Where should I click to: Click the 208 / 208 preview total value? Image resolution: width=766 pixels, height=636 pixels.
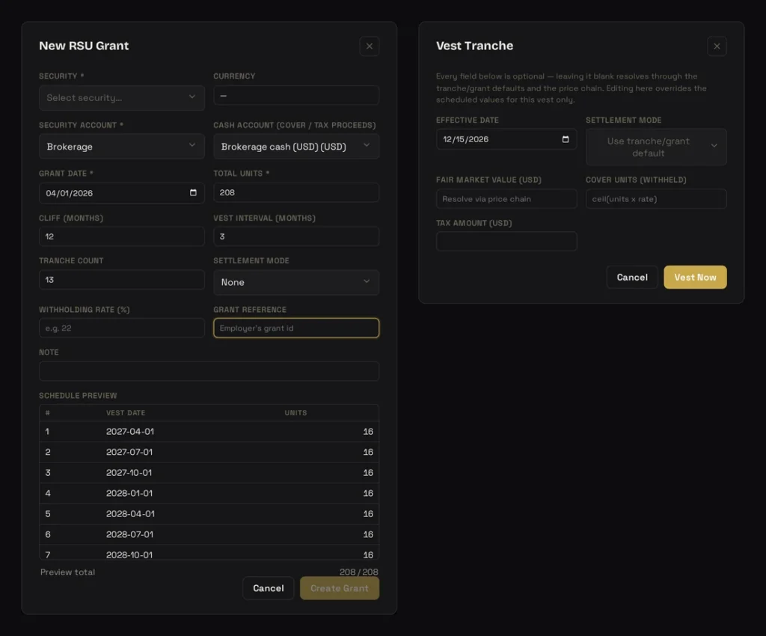point(358,572)
